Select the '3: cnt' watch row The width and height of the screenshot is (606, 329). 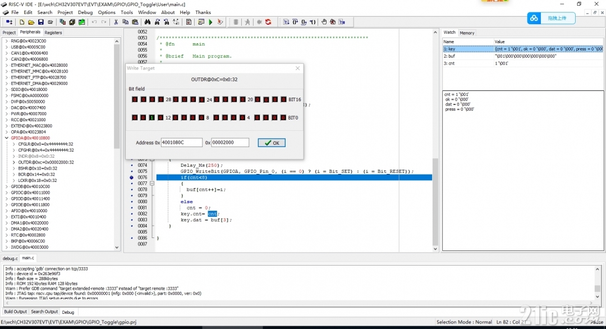click(523, 63)
